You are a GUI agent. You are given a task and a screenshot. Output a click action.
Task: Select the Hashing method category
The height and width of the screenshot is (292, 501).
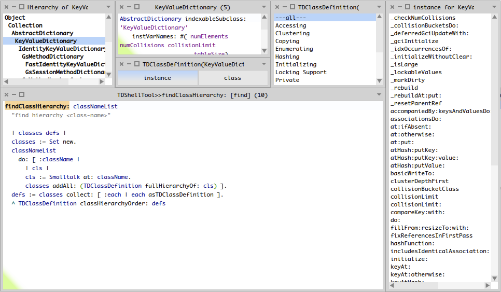tap(325, 57)
